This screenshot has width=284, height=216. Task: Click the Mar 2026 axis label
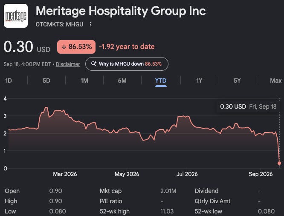point(65,174)
